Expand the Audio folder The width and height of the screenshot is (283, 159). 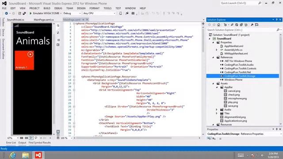217,110
